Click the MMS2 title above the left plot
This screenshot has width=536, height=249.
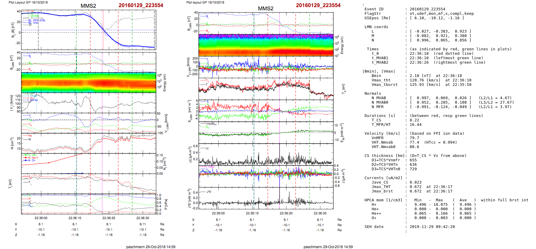point(88,6)
